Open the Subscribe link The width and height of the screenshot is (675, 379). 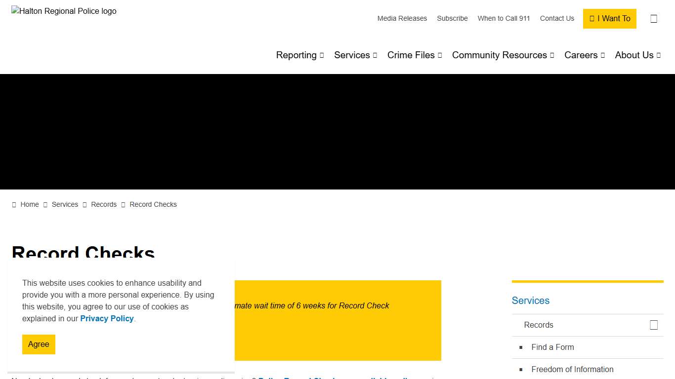[x=452, y=19]
